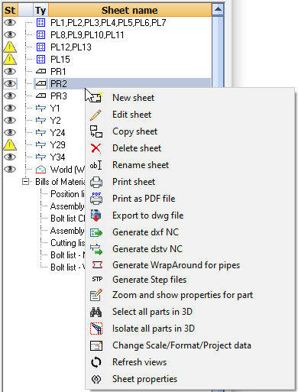Image resolution: width=298 pixels, height=392 pixels.
Task: Toggle the eye icon for sheet PR1
Action: tap(10, 71)
